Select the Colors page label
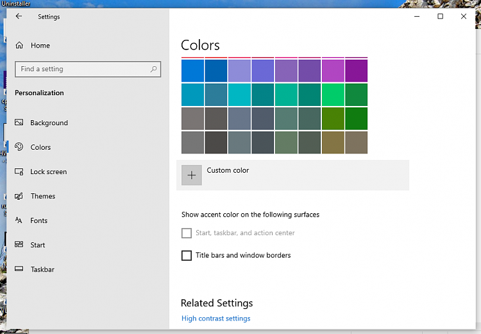 pyautogui.click(x=40, y=147)
